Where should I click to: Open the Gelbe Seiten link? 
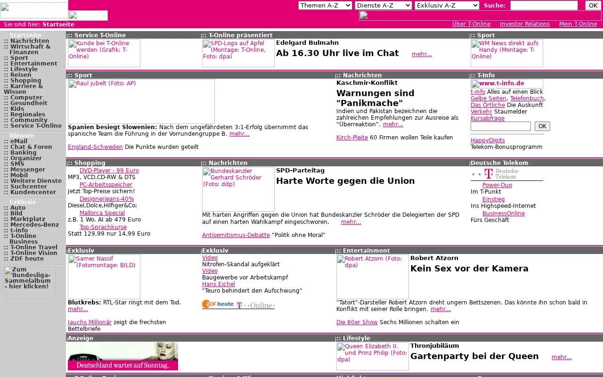coord(489,98)
